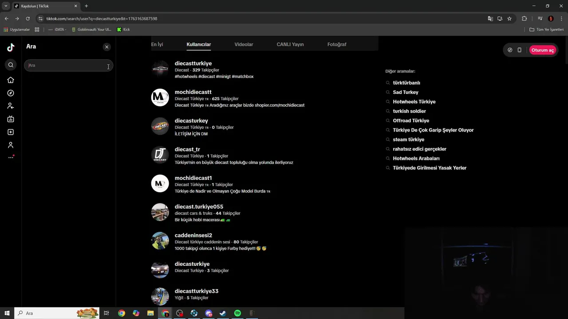Open the LIVE TV icon in sidebar
Viewport: 568px width, 319px height.
coord(11,119)
